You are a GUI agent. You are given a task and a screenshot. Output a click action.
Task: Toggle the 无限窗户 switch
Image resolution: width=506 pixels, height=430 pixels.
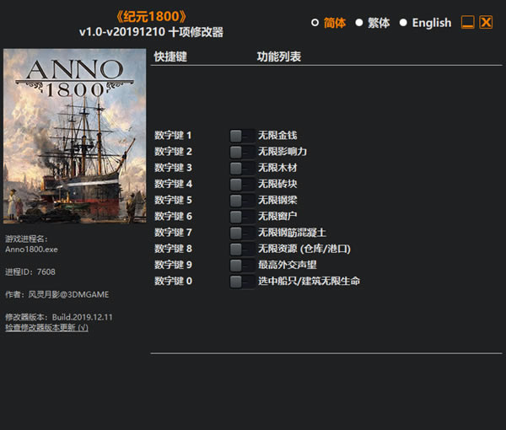click(x=242, y=216)
